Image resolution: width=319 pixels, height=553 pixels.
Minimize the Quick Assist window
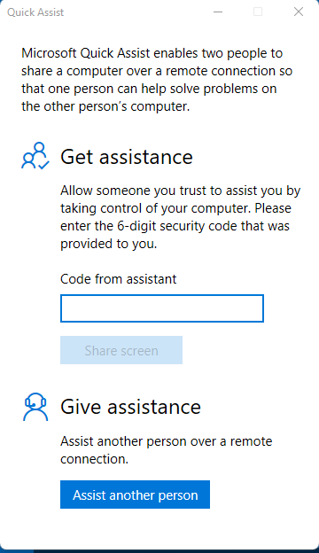click(x=218, y=12)
